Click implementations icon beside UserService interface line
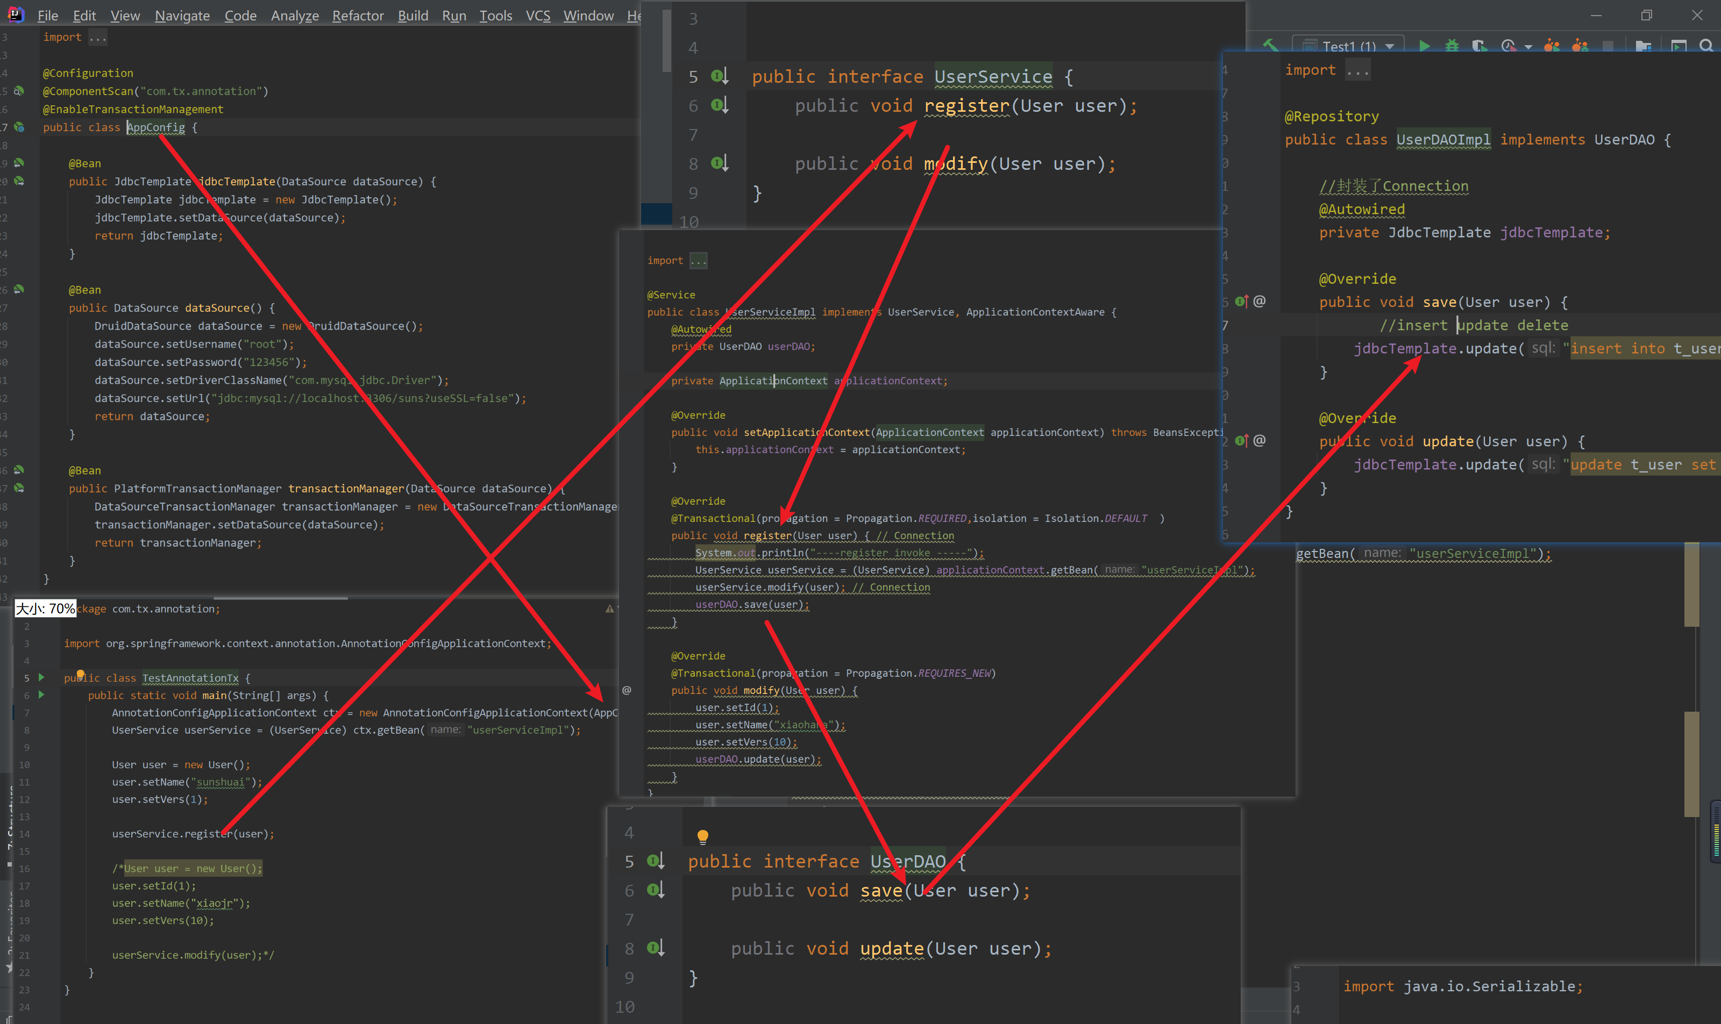The image size is (1721, 1024). coord(720,76)
